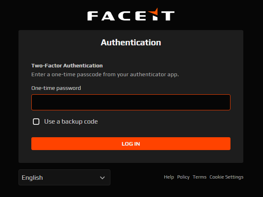Click the letter T of the FACEIT logo

168,16
